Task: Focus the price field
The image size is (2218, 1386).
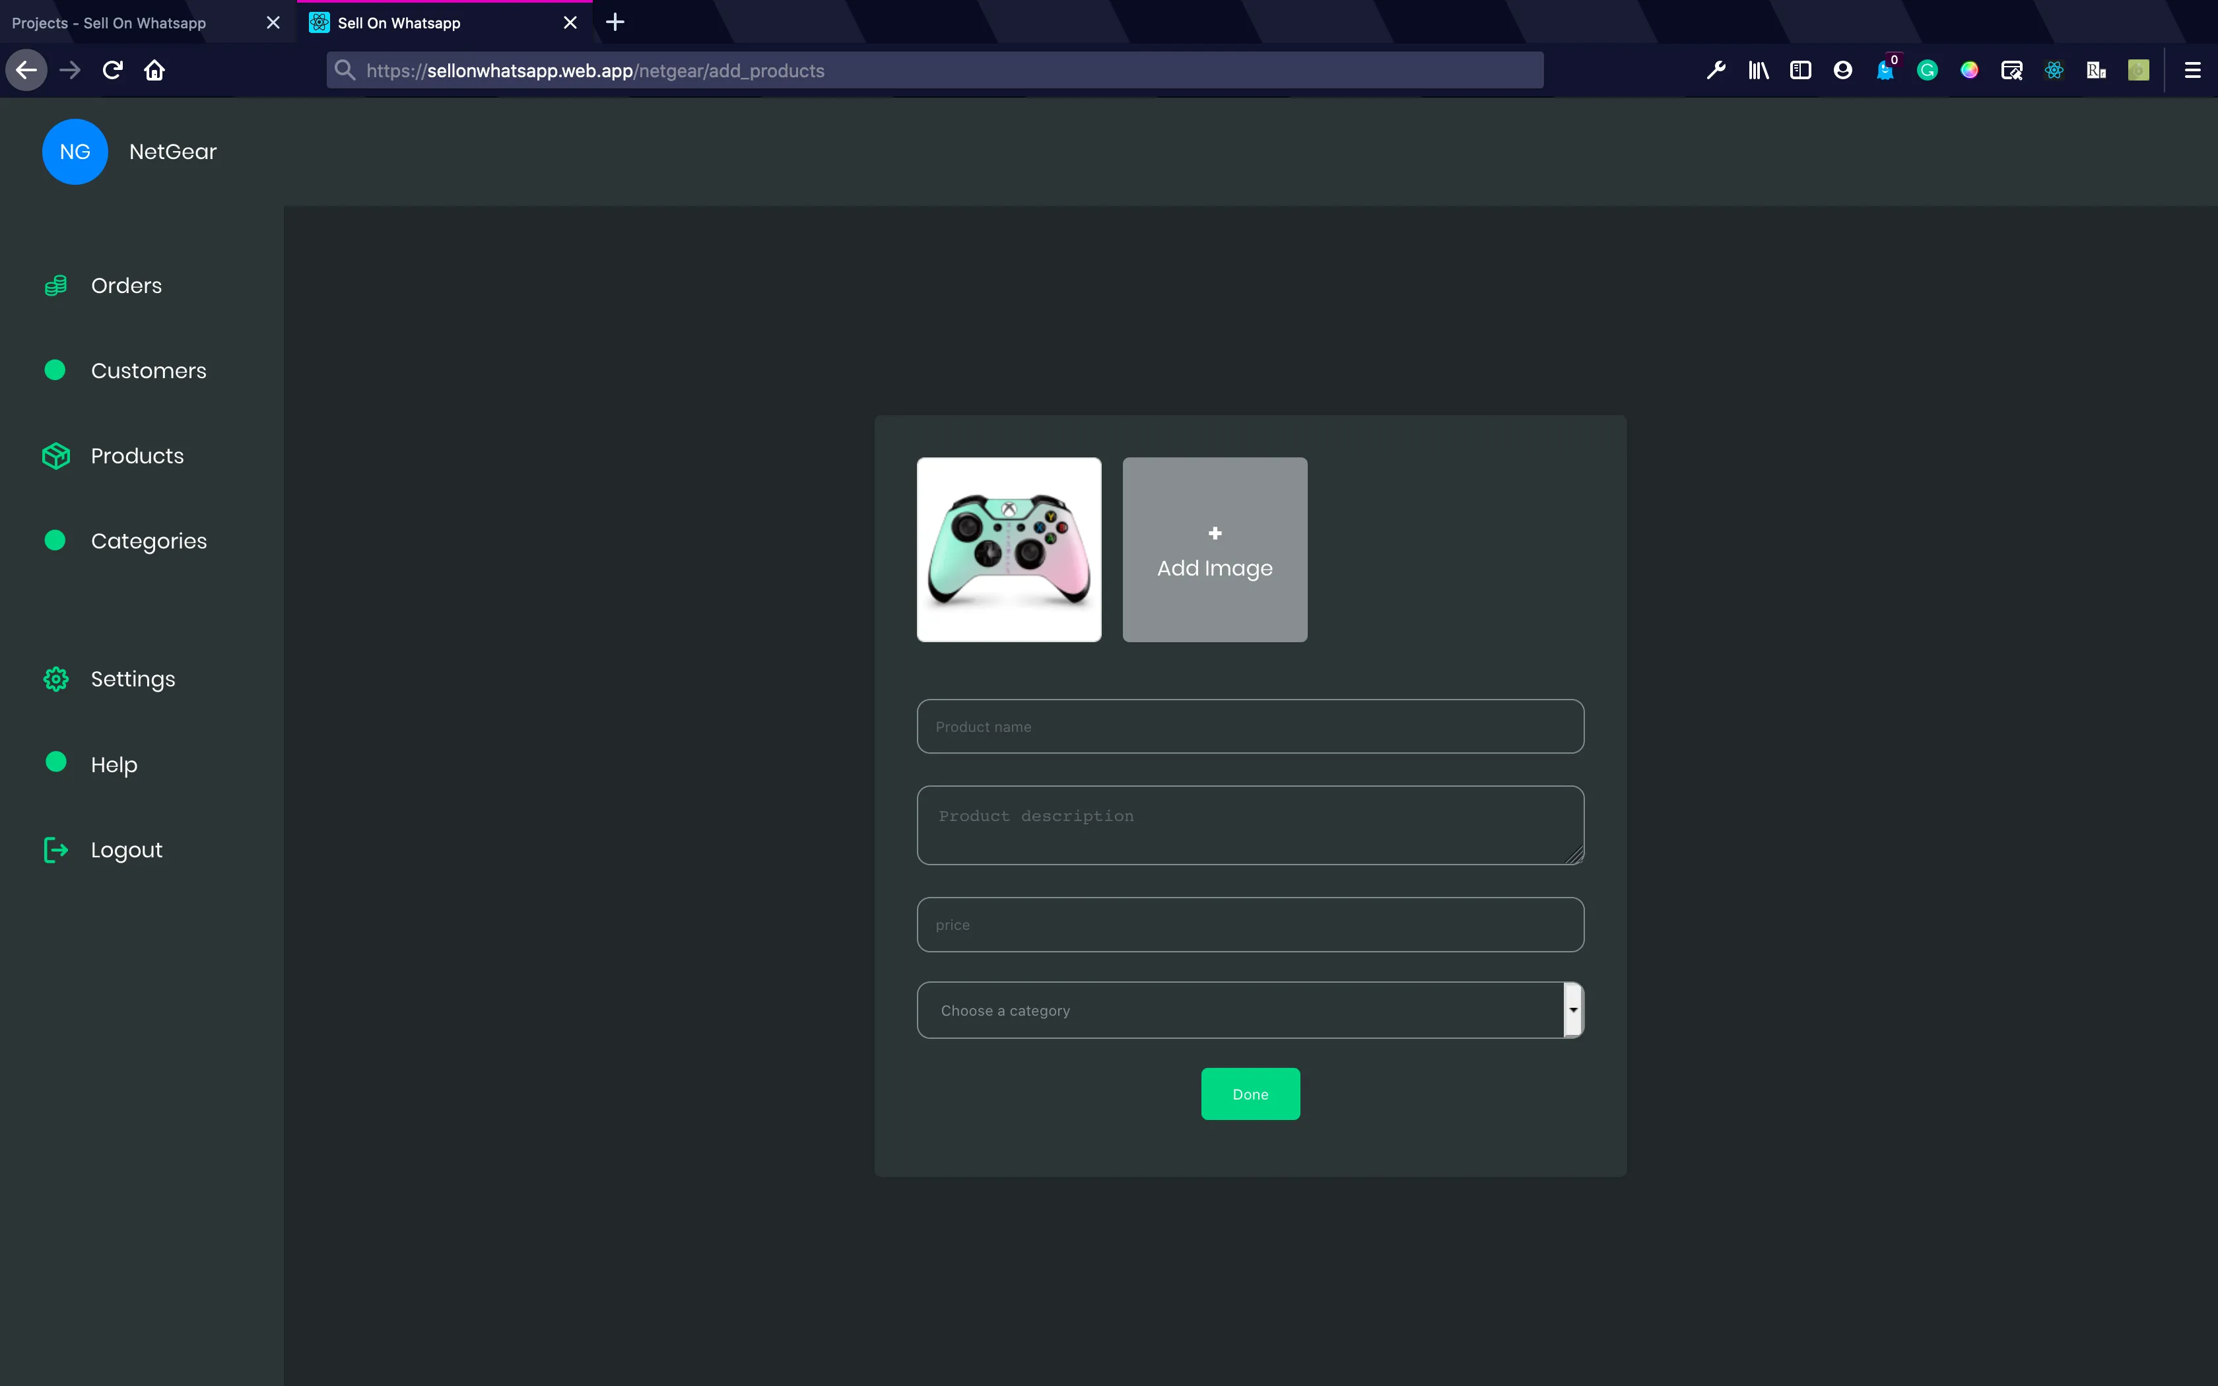Action: [x=1250, y=925]
